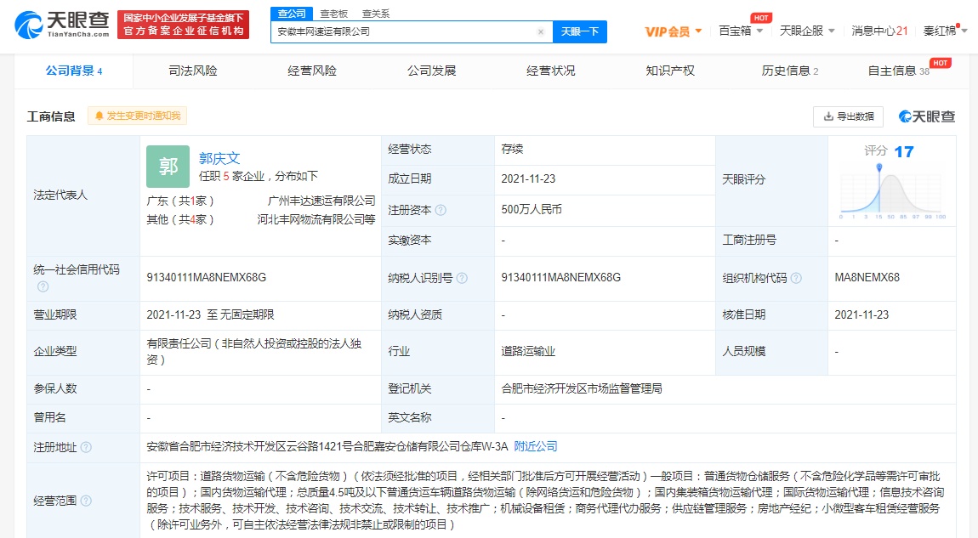Click the 导出数据 export button
Screen dimensions: 978x538
coord(848,116)
